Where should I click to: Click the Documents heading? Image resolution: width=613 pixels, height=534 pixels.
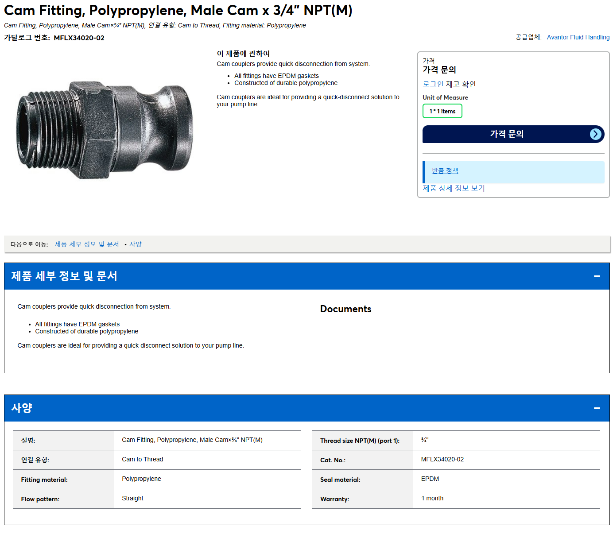[345, 309]
